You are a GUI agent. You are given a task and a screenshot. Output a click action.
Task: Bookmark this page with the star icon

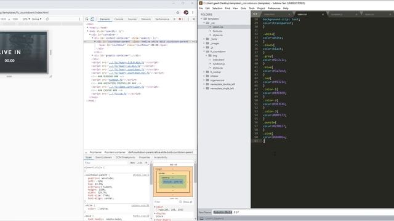click(178, 12)
